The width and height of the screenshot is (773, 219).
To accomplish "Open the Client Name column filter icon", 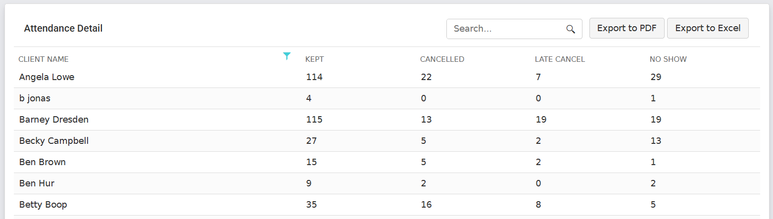I will pyautogui.click(x=287, y=56).
